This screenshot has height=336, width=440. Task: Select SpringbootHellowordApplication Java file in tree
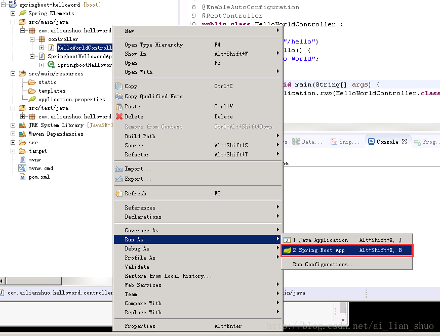click(x=79, y=56)
